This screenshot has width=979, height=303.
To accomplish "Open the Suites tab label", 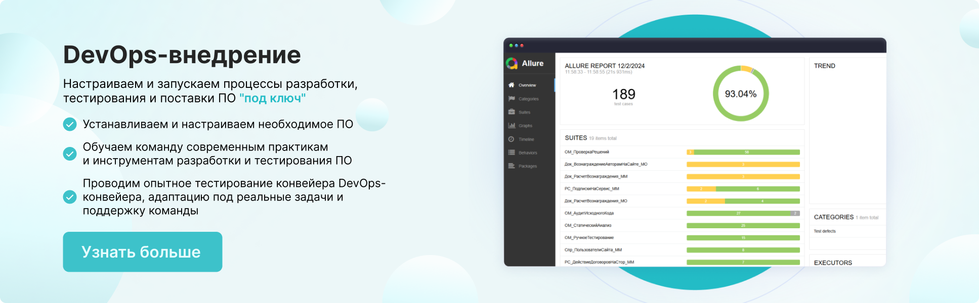I will pyautogui.click(x=525, y=112).
